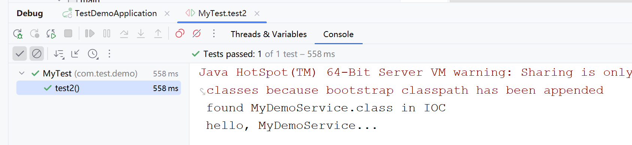Click the Step Out icon
This screenshot has height=145, width=632.
point(158,34)
